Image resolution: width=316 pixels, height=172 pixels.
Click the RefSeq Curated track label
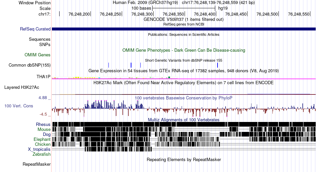35,29
